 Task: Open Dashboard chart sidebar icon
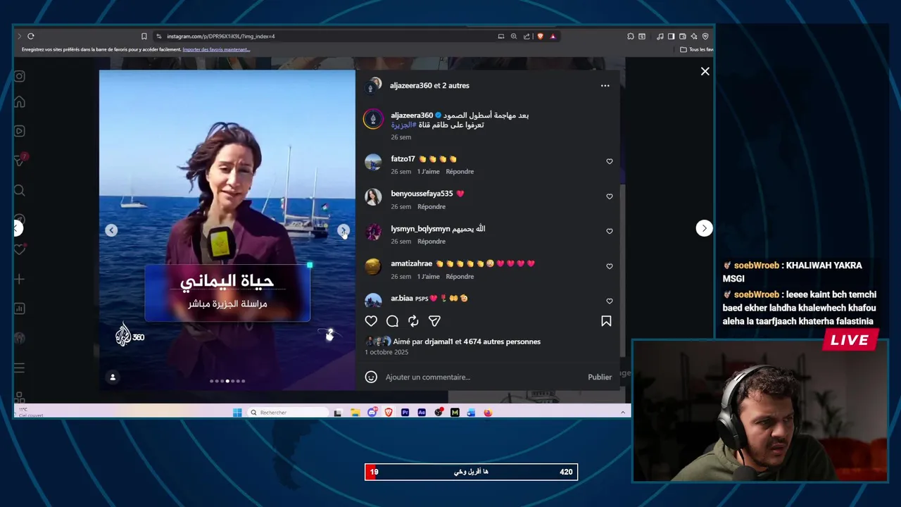pos(20,308)
